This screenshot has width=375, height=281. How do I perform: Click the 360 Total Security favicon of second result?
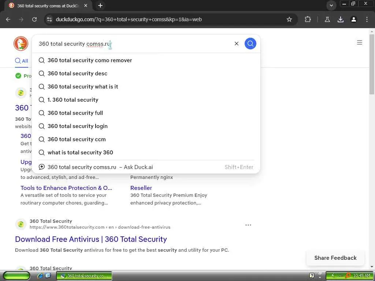(x=21, y=224)
